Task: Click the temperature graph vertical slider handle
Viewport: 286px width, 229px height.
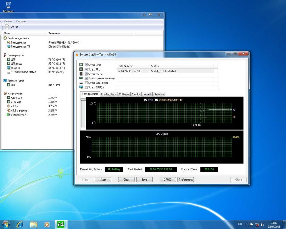Action: 83,99
